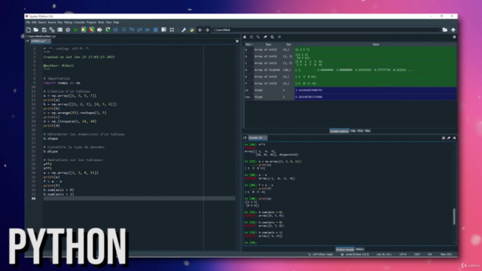This screenshot has height=271, width=482.
Task: Import data in the Variable explorer
Action: (245, 37)
